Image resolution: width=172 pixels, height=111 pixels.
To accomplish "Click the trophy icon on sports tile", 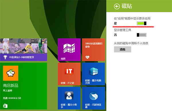I will point(5,57).
